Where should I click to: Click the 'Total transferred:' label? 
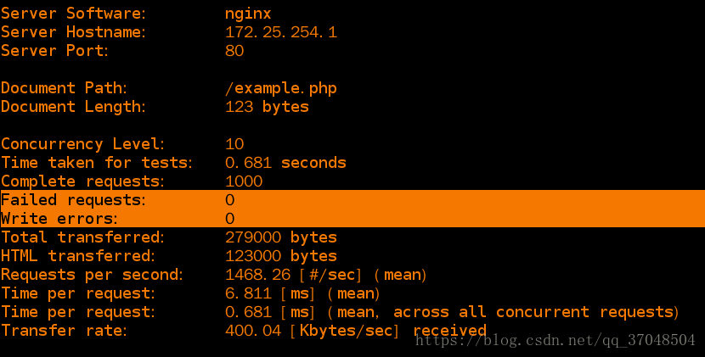(82, 237)
